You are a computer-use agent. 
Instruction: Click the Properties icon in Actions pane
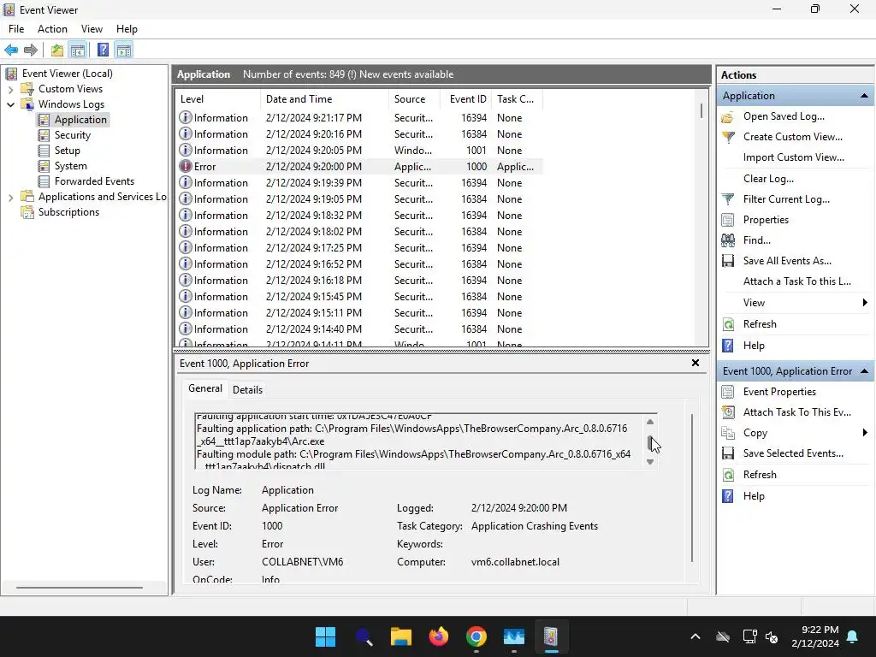(x=727, y=220)
